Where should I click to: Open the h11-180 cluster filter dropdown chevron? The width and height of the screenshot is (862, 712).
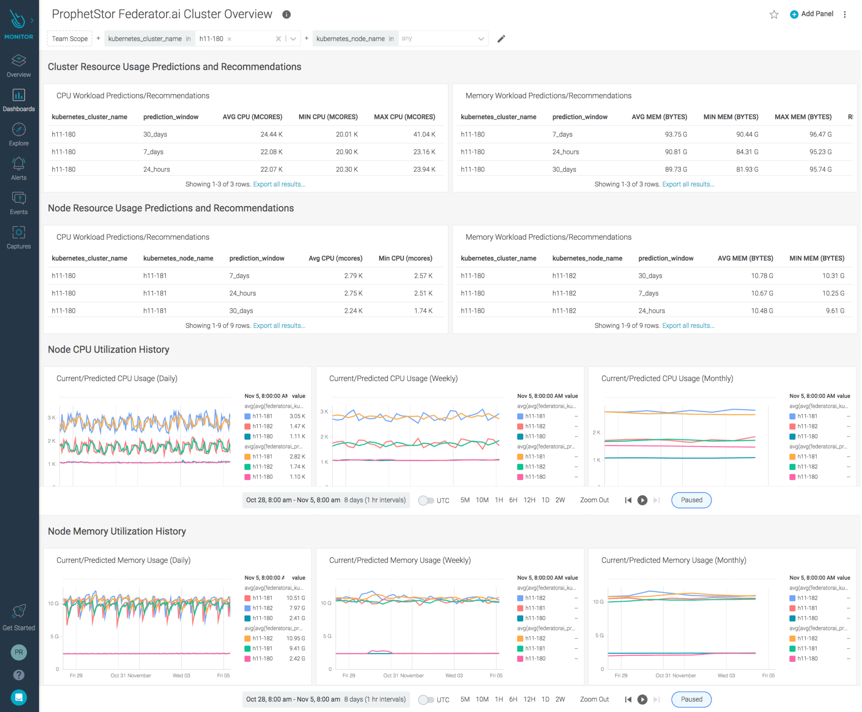[x=293, y=38]
